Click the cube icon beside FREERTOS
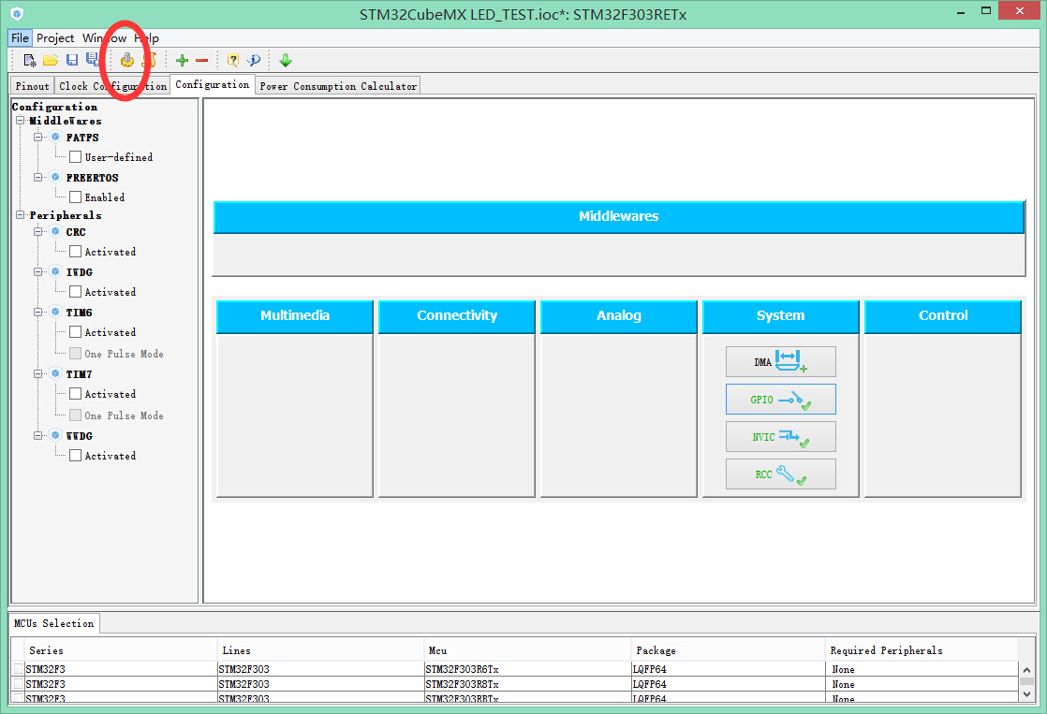 click(55, 177)
